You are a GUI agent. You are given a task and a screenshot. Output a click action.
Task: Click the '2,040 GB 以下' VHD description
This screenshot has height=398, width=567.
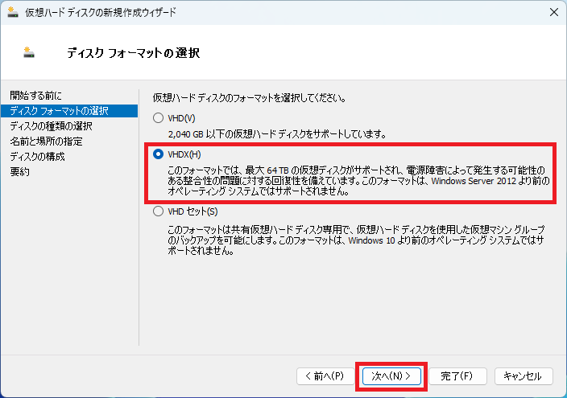(277, 134)
